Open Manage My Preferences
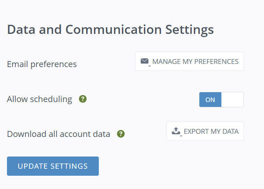This screenshot has width=264, height=189. pyautogui.click(x=189, y=61)
